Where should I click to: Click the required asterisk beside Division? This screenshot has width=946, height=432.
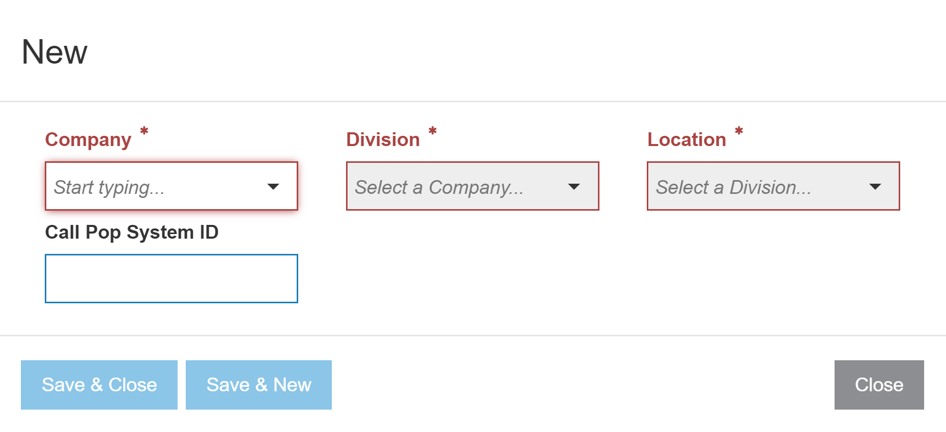tap(433, 131)
